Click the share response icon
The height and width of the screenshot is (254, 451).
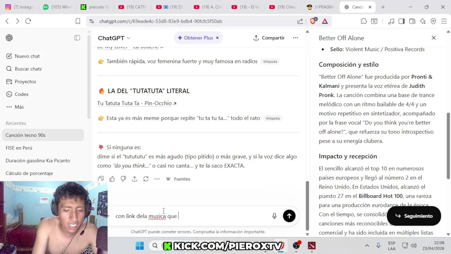pos(135,179)
